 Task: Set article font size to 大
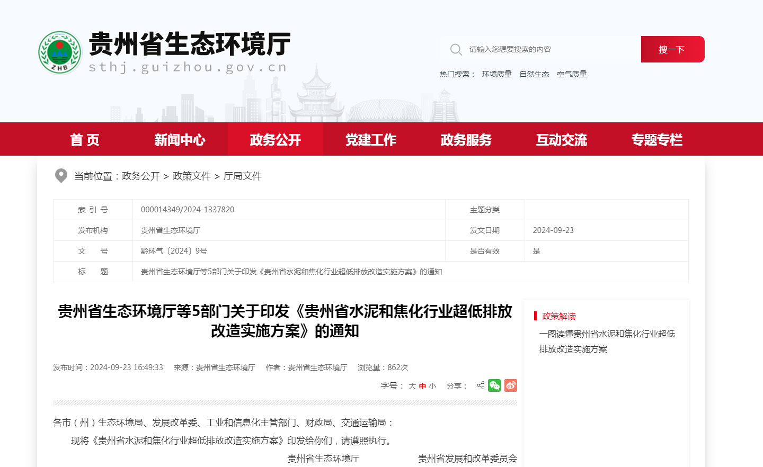click(413, 385)
